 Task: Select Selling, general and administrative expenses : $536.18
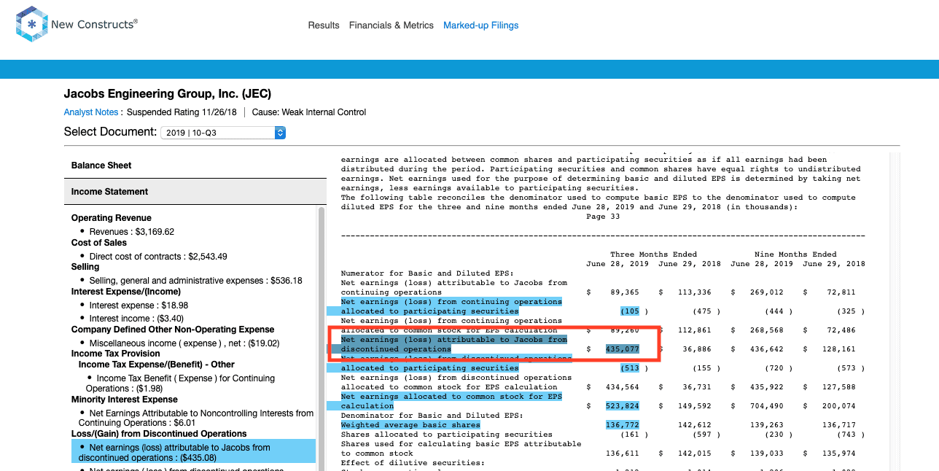(195, 281)
